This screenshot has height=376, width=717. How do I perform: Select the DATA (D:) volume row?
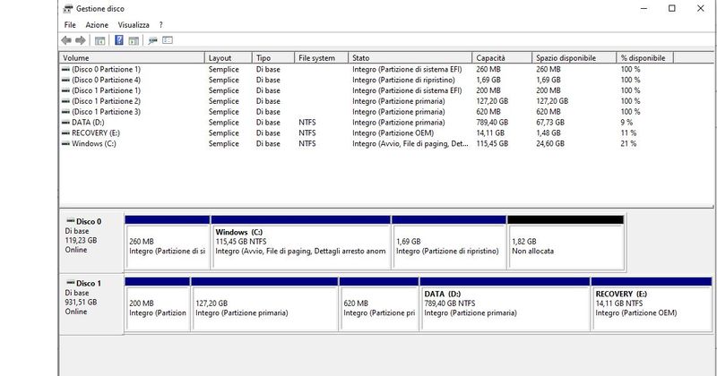pos(367,123)
